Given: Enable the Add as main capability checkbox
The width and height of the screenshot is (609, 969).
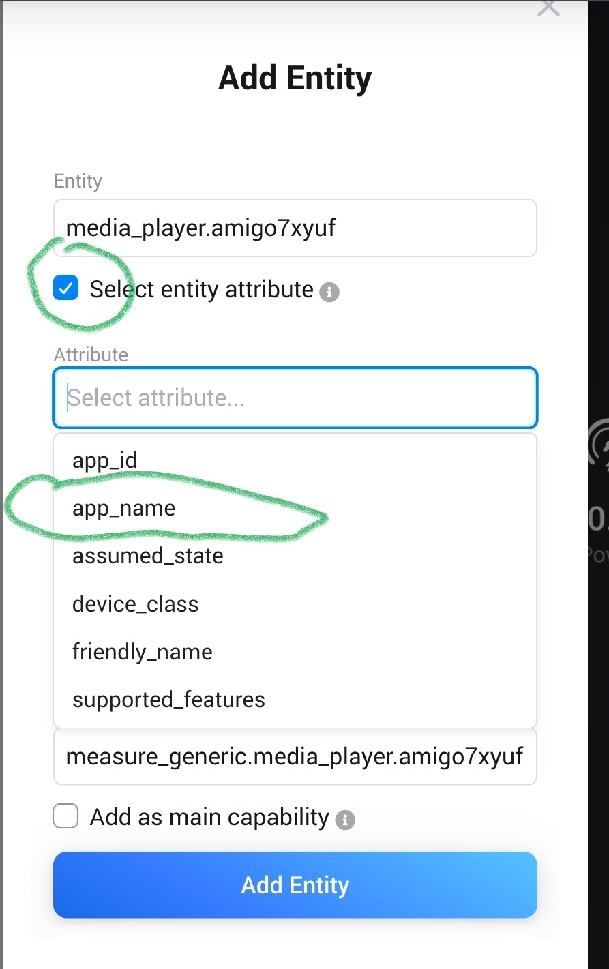Looking at the screenshot, I should 66,816.
